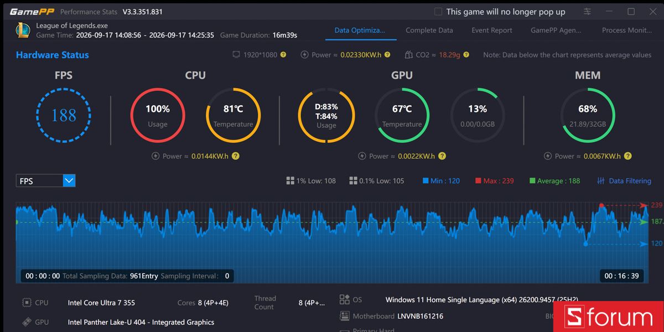Click the GPU card icon in hardware info

27,322
